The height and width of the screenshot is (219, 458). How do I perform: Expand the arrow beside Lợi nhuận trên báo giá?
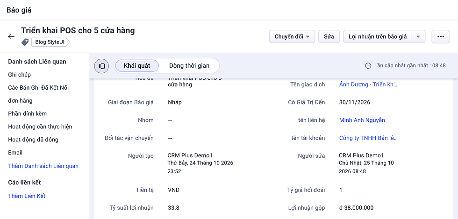pyautogui.click(x=418, y=36)
